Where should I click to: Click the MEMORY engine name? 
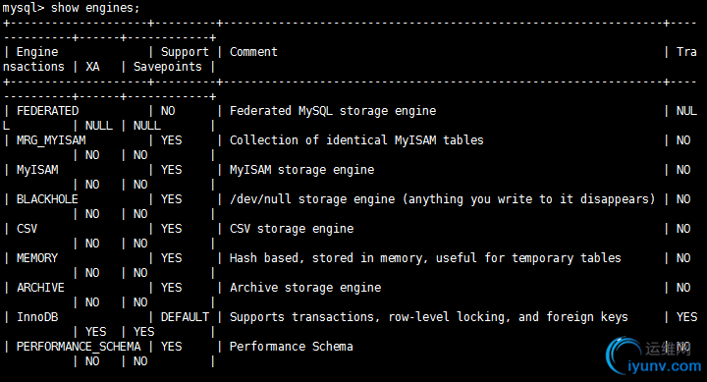pyautogui.click(x=37, y=258)
